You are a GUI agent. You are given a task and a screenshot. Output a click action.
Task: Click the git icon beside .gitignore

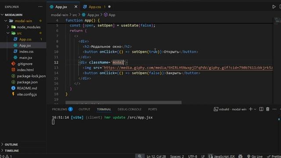coord(13,64)
